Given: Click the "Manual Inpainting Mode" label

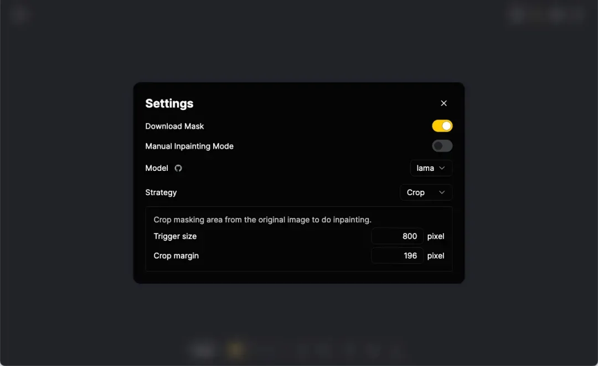Looking at the screenshot, I should [189, 146].
